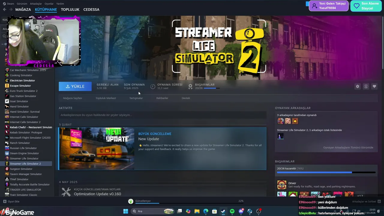The height and width of the screenshot is (216, 384).
Task: Click Oynayan Arkadaşların Tümünü Görüntüle link
Action: [348, 148]
